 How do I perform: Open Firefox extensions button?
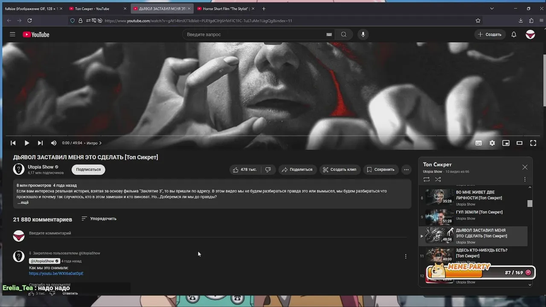(531, 20)
